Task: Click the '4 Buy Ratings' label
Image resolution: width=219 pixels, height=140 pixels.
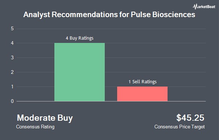Action: click(x=80, y=38)
